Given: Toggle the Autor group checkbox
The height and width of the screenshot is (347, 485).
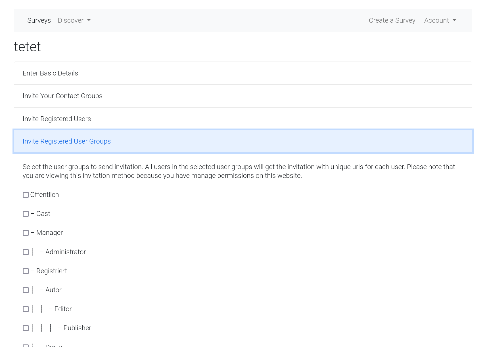Looking at the screenshot, I should point(26,290).
